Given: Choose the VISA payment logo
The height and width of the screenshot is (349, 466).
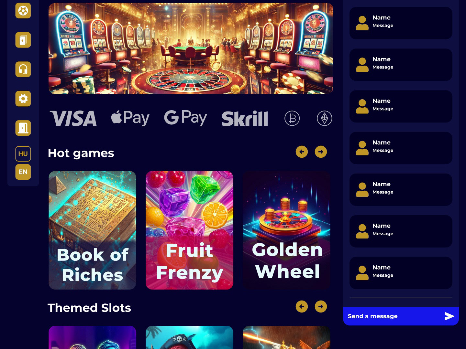Looking at the screenshot, I should click(x=73, y=118).
